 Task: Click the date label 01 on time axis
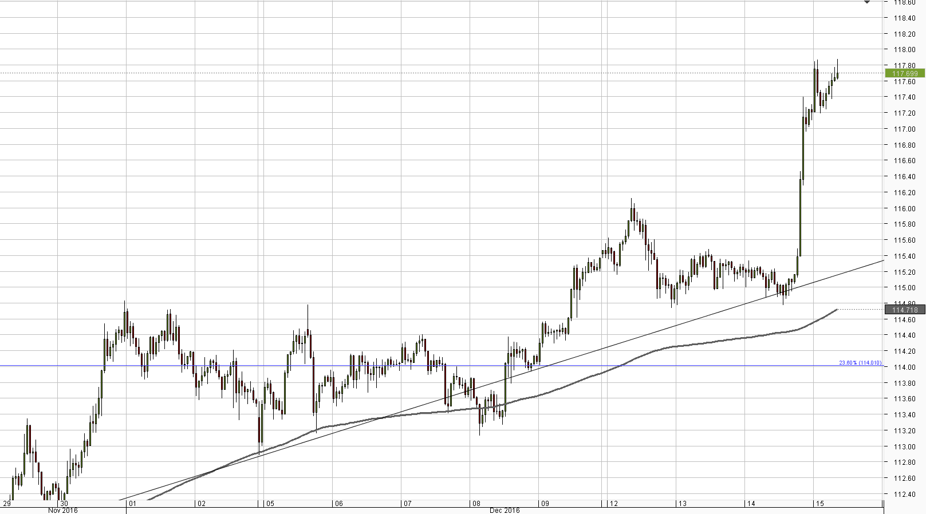coord(133,504)
